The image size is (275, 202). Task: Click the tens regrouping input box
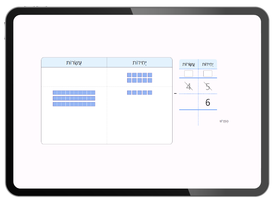189,74
